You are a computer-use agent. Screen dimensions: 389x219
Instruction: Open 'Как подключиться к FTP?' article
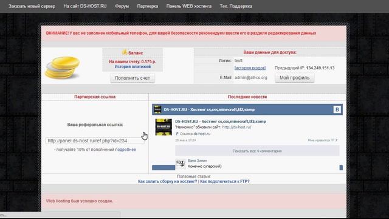pos(225,181)
